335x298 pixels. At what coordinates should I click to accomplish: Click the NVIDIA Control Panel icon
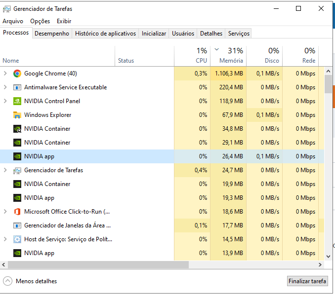tap(17, 101)
